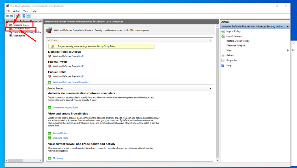Screen dimensions: 297x168
Task: Expand the Monitoring tree node
Action: pyautogui.click(x=7, y=36)
